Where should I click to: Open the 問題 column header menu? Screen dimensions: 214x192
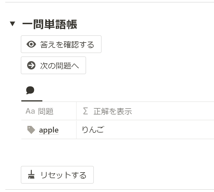tap(46, 111)
